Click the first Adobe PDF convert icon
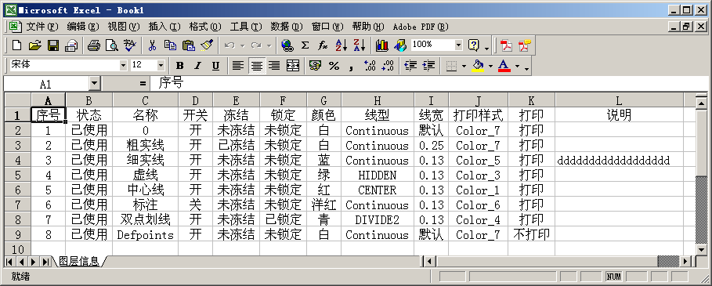This screenshot has height=286, width=712. (506, 45)
